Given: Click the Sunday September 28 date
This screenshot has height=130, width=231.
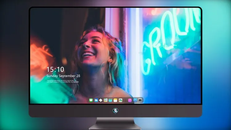Looking at the screenshot, I should pyautogui.click(x=63, y=76).
